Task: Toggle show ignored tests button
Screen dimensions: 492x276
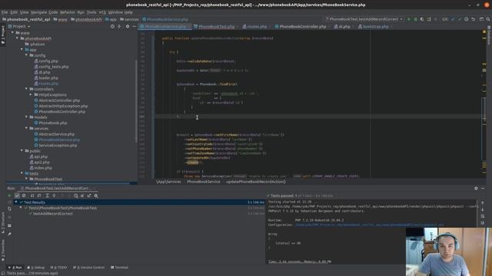Action: tap(24, 195)
